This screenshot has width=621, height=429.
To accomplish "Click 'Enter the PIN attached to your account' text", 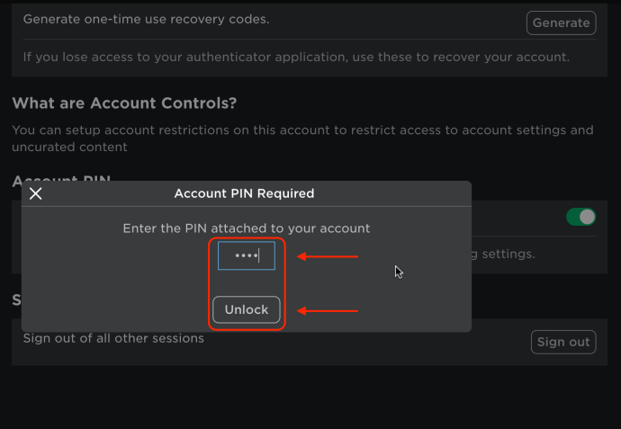I will pyautogui.click(x=247, y=228).
